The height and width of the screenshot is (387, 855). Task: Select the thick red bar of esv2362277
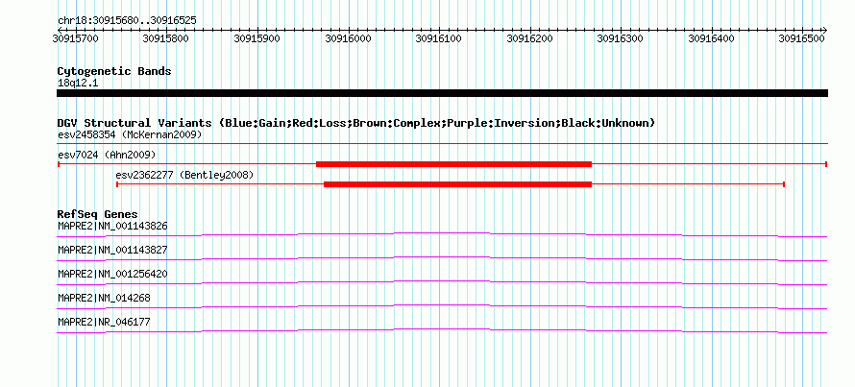457,184
